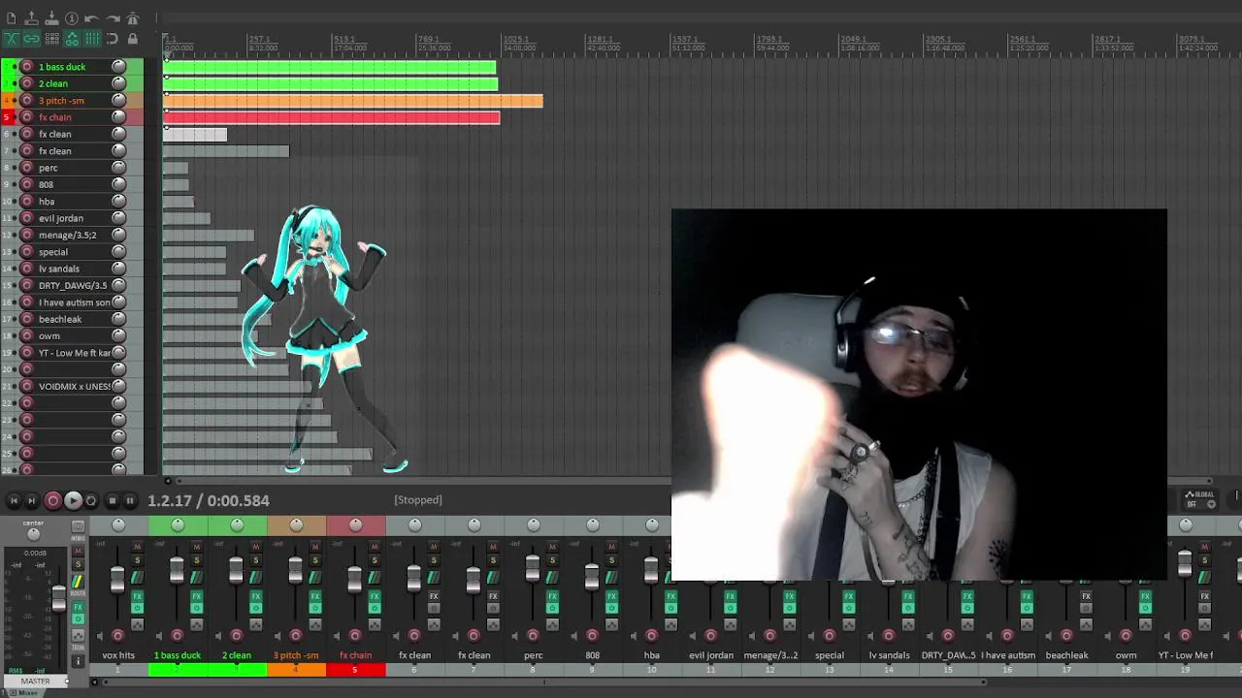
Task: Toggle the locking padlock icon
Action: point(133,39)
